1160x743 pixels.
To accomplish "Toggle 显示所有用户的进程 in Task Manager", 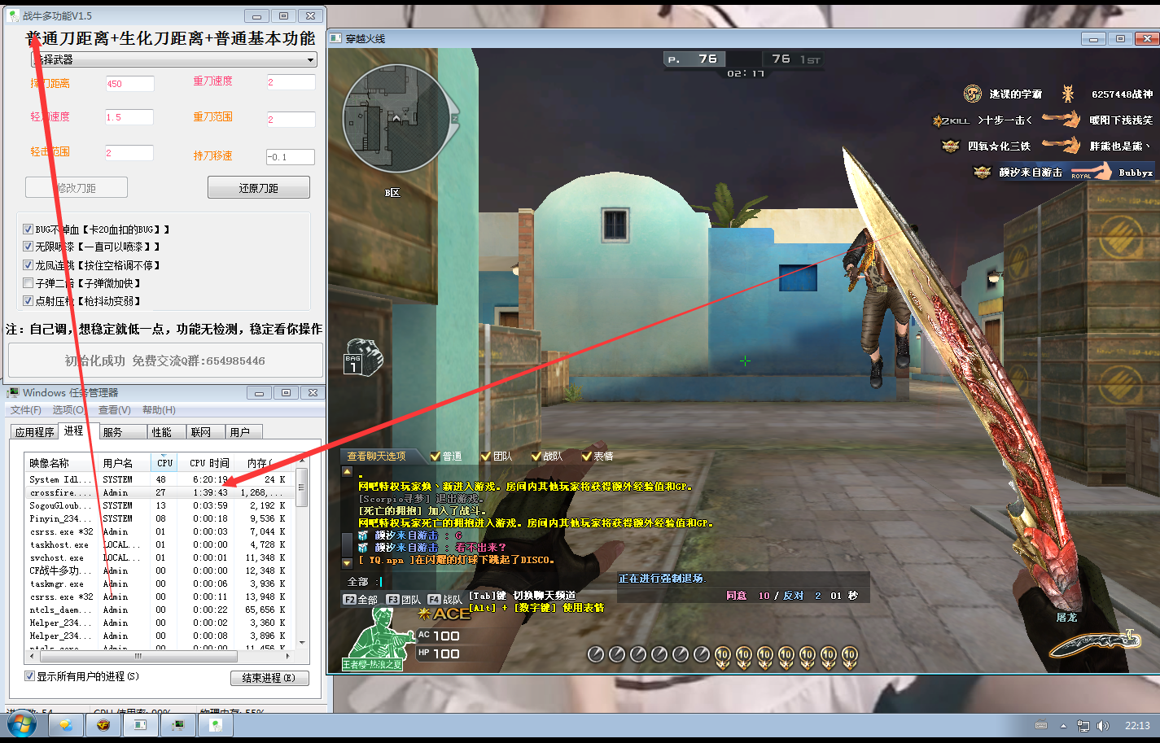I will coord(28,677).
